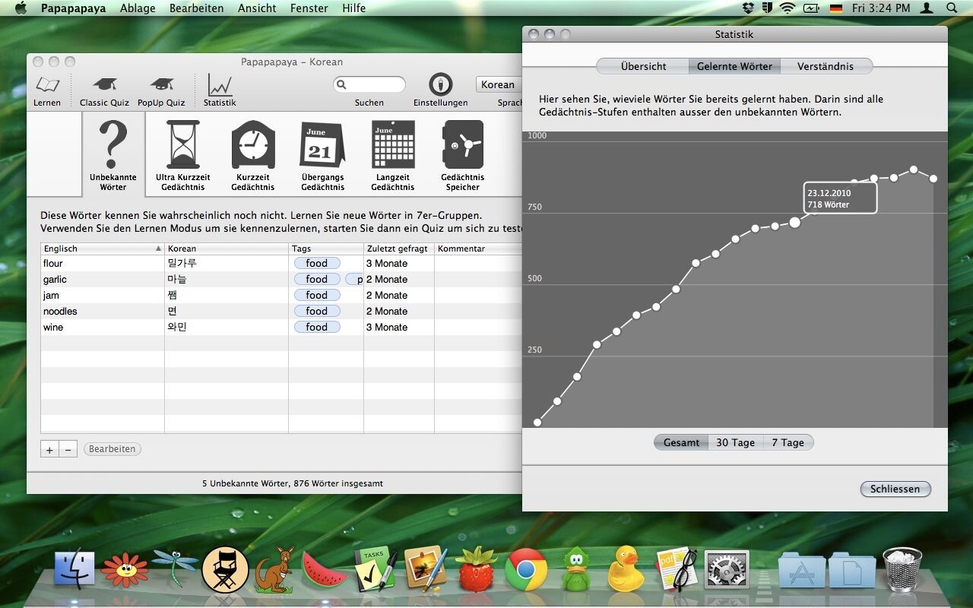Click the Korean word 마늘

point(177,280)
